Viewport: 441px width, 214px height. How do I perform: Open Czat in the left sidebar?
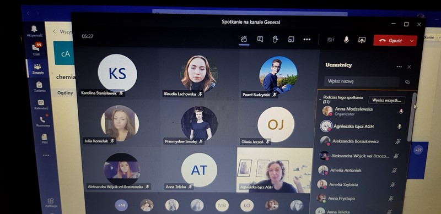[x=36, y=49]
